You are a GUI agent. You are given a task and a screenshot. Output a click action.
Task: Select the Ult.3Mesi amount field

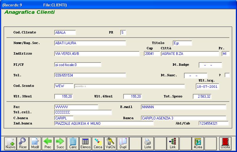pos(64,97)
